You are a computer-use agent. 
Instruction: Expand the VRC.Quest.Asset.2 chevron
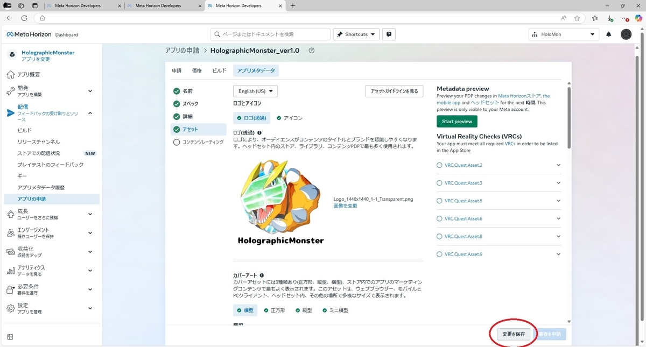coord(558,165)
